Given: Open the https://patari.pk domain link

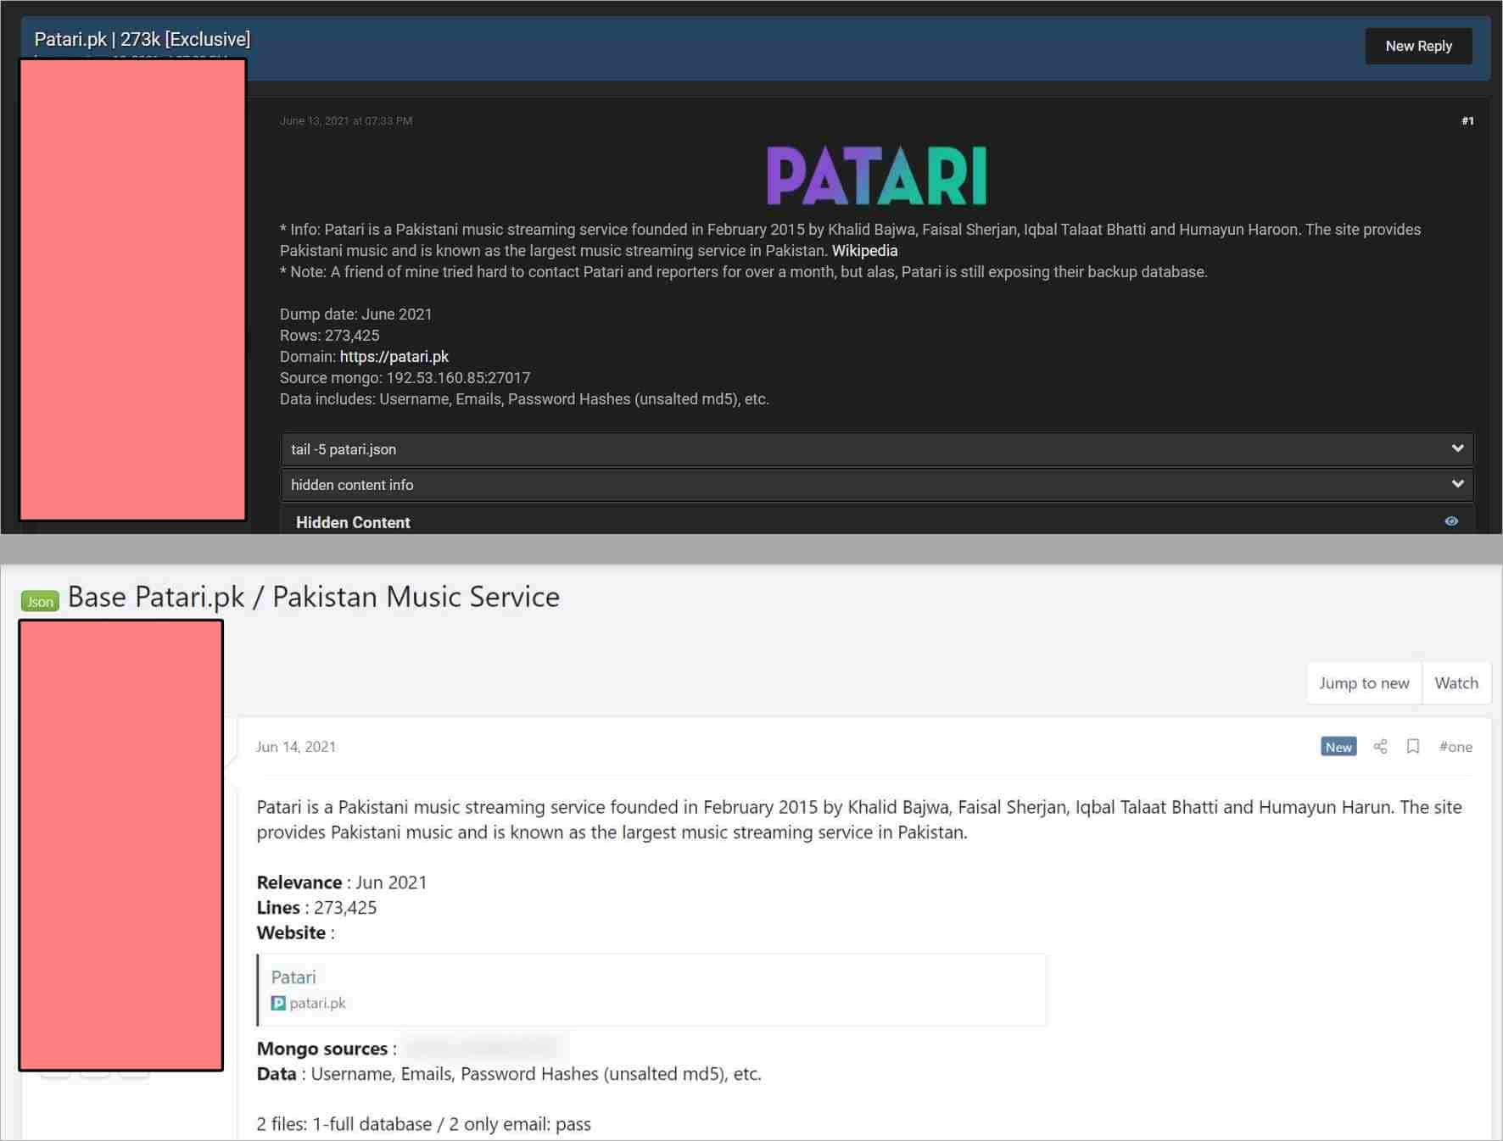Looking at the screenshot, I should click(394, 357).
